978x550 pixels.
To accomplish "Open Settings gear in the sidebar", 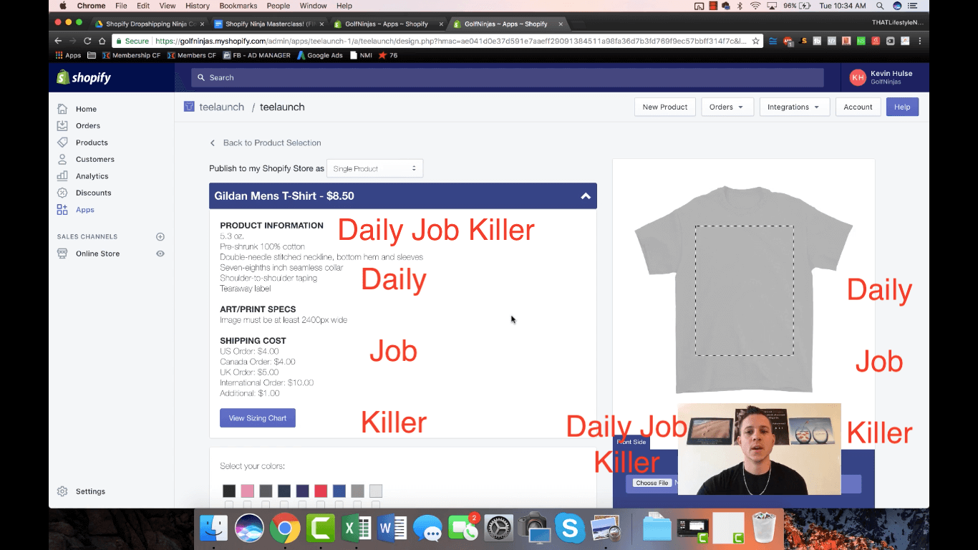I will pyautogui.click(x=62, y=491).
